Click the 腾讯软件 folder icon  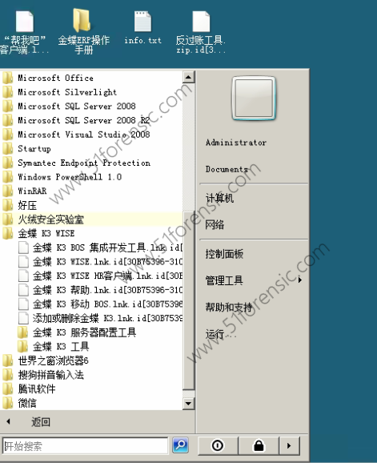tap(8, 389)
